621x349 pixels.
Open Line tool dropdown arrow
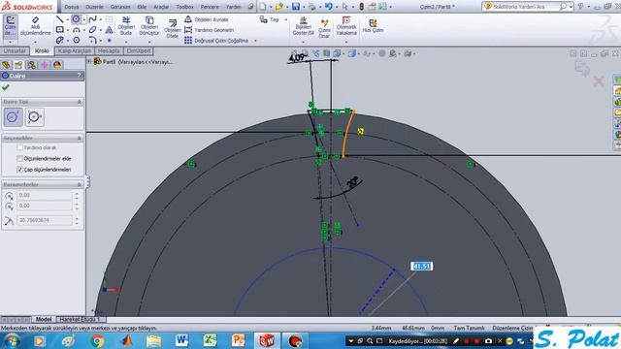click(67, 19)
